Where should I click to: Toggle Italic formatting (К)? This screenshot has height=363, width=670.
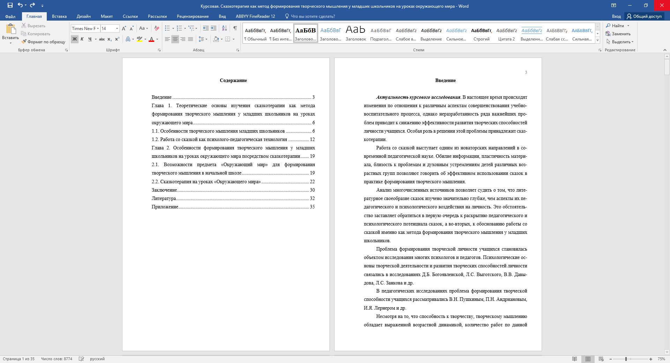click(82, 39)
